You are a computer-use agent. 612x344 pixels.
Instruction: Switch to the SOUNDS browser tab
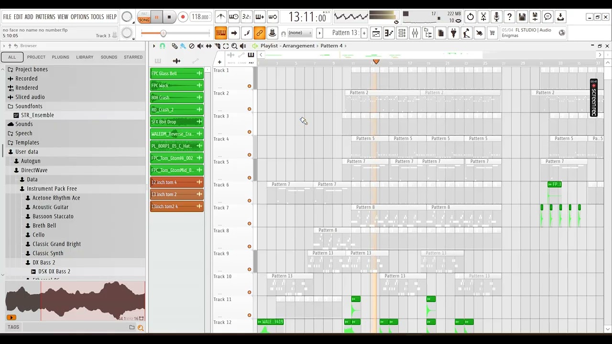pos(109,57)
